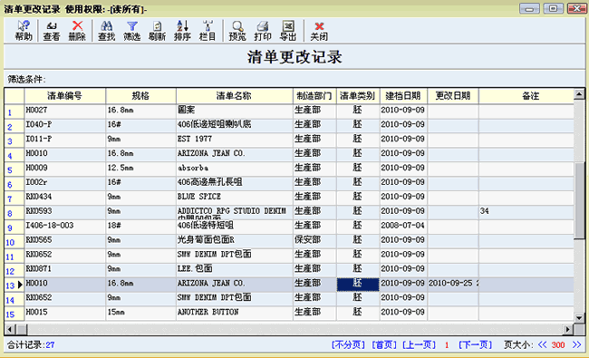Click date cell 2008-07-04
The height and width of the screenshot is (358, 589).
pos(403,226)
